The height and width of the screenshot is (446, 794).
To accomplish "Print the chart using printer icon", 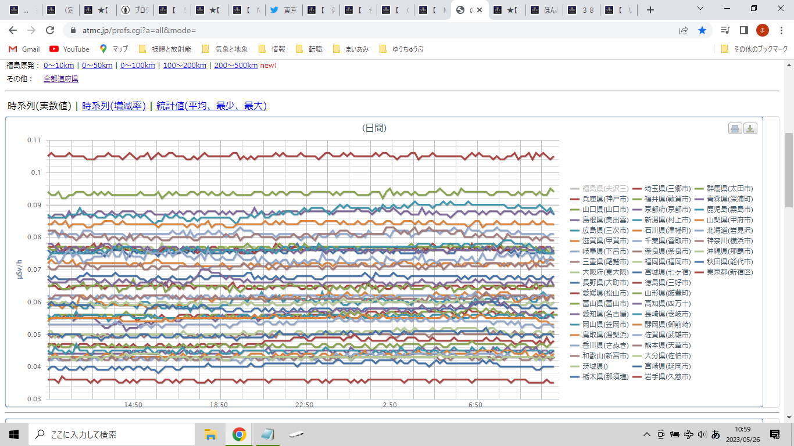I will [735, 128].
